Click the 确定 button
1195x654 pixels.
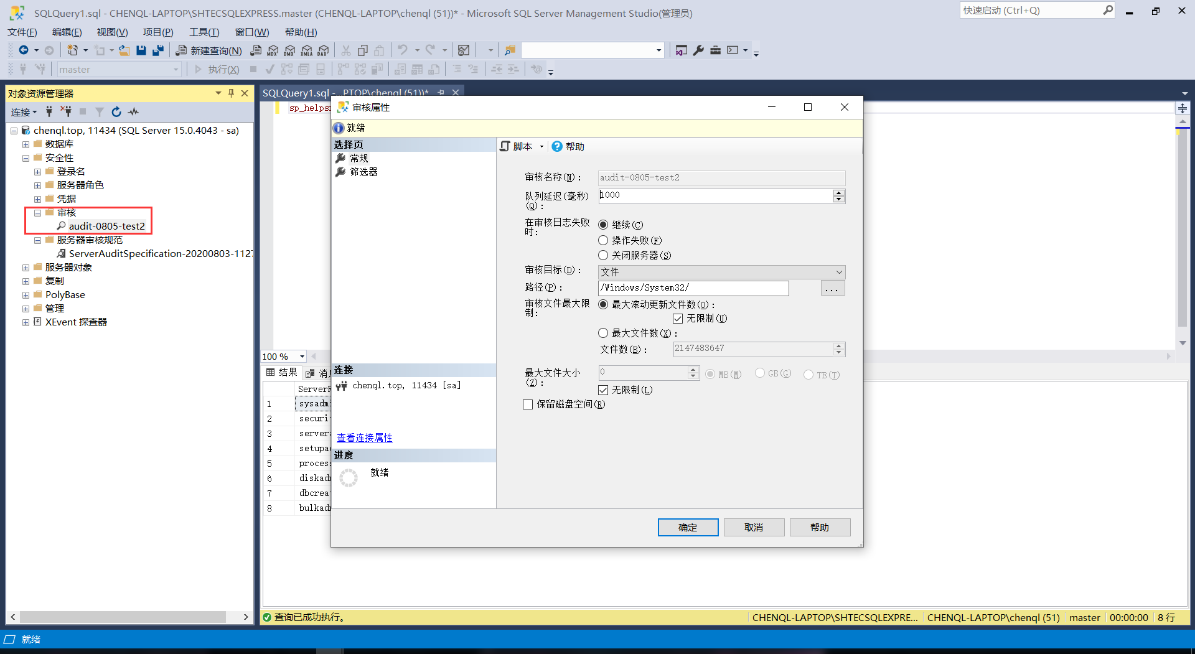click(688, 527)
